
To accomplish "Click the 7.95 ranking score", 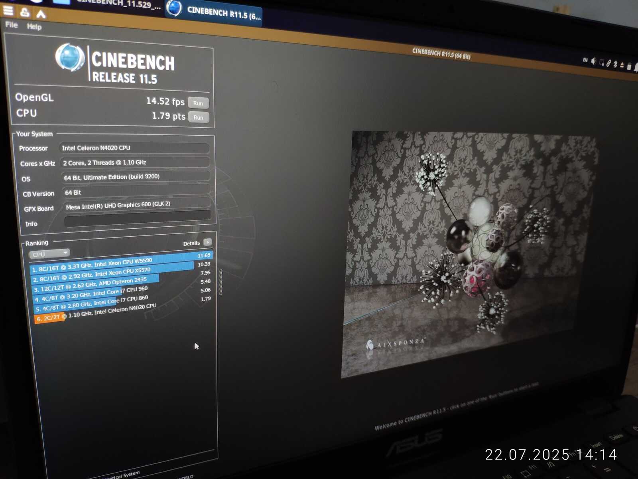I will pos(206,273).
